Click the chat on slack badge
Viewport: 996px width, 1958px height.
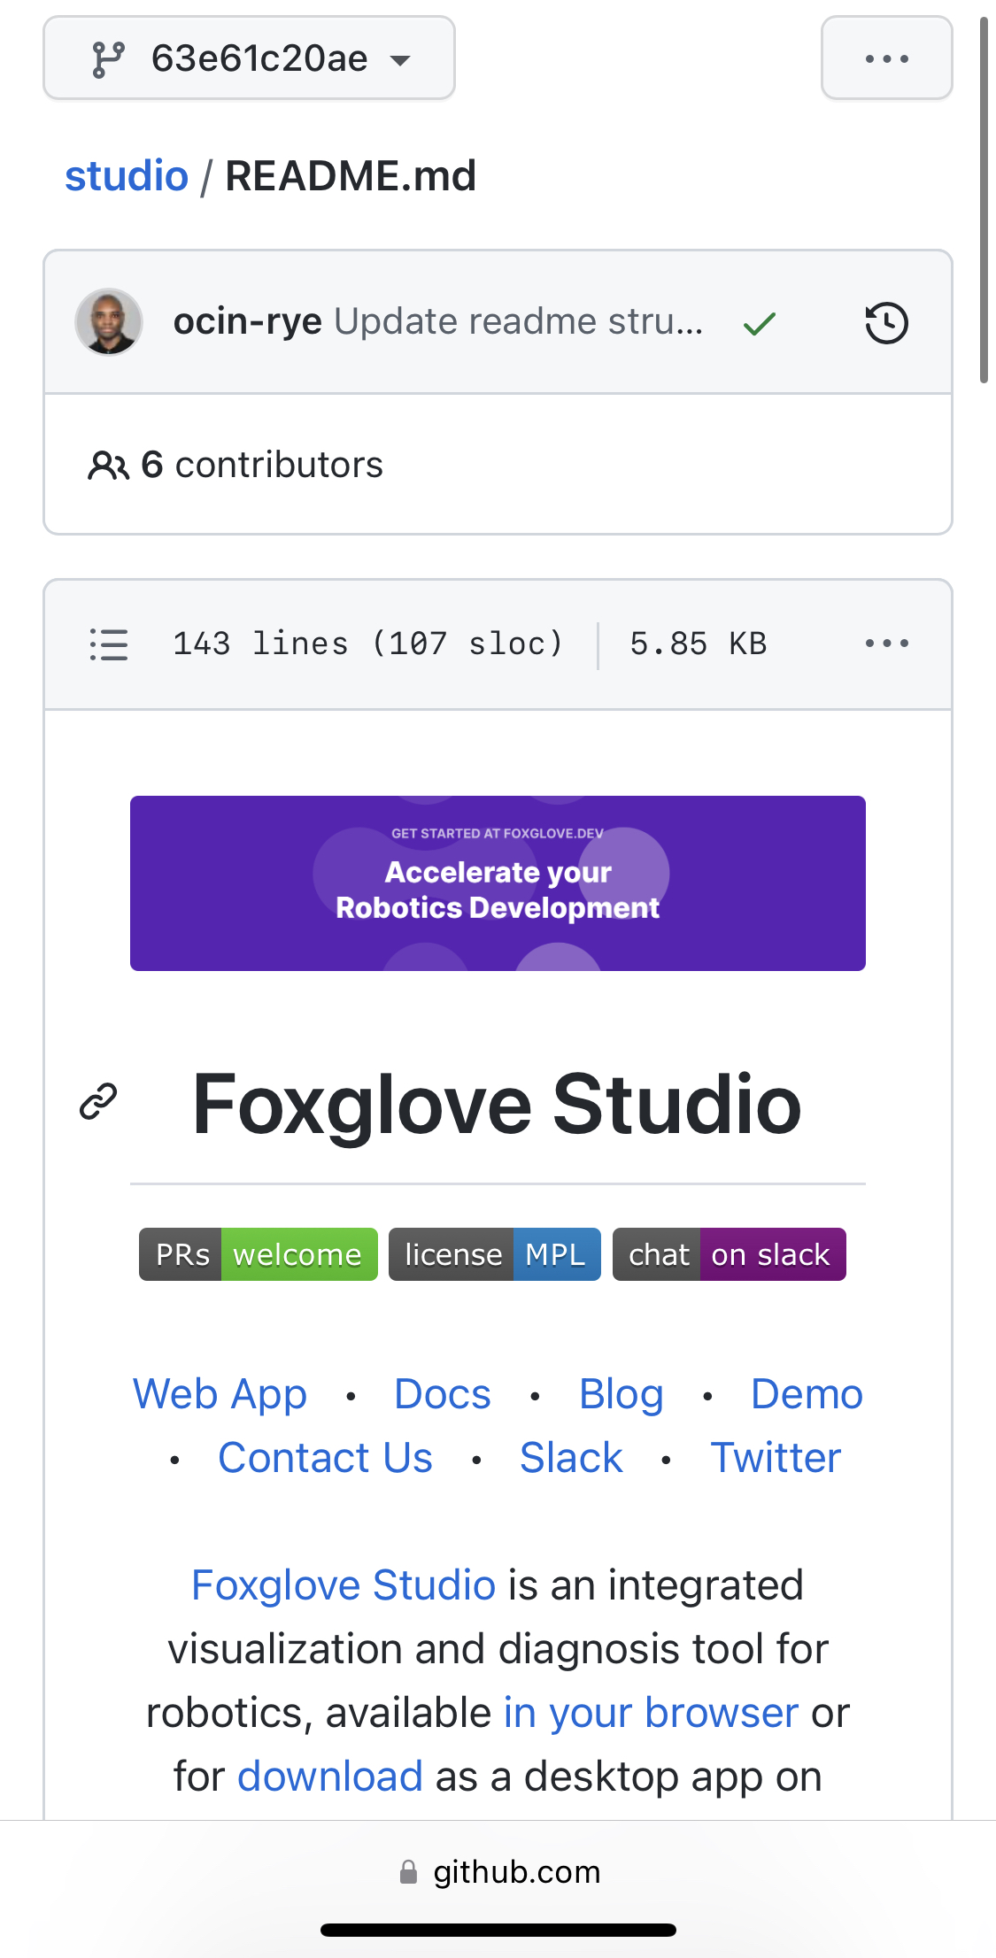click(x=730, y=1254)
